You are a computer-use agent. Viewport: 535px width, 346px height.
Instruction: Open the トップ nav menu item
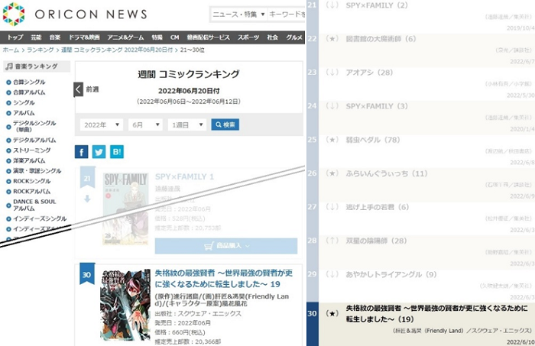(x=15, y=37)
